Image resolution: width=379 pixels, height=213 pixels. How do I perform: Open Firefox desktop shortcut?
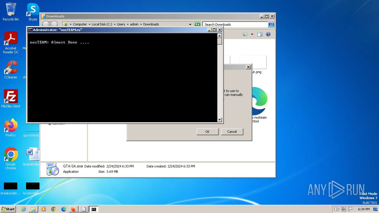pyautogui.click(x=11, y=128)
